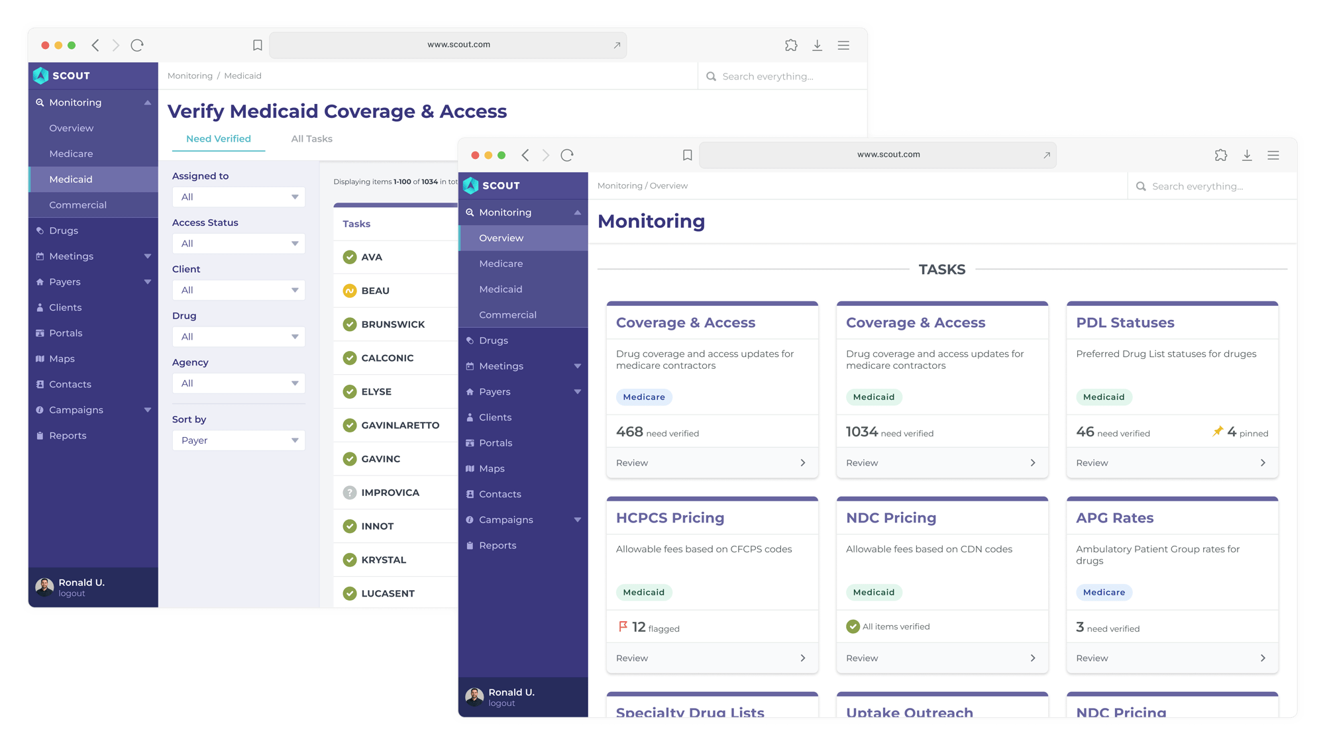This screenshot has width=1325, height=745.
Task: Click the extensions puzzle icon in the front browser
Action: pyautogui.click(x=1220, y=155)
